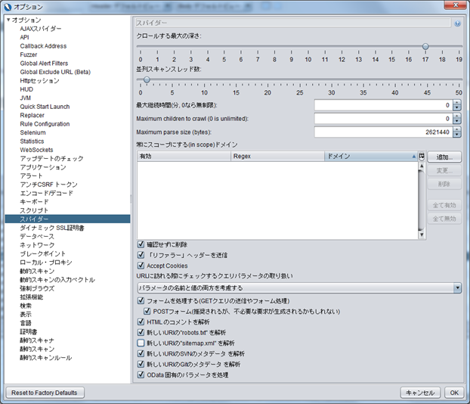470x404 pixels.
Task: Select 動的スキャンの入力ベクトル entry
Action: 57,280
